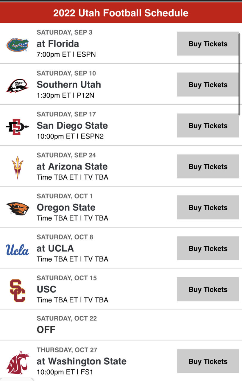Open the "at Florida" game title

pyautogui.click(x=58, y=44)
